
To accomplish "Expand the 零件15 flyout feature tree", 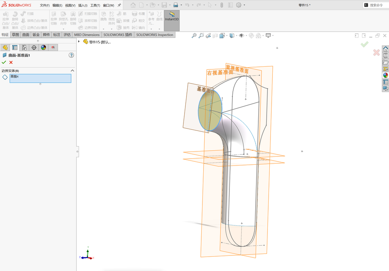I will click(79, 42).
